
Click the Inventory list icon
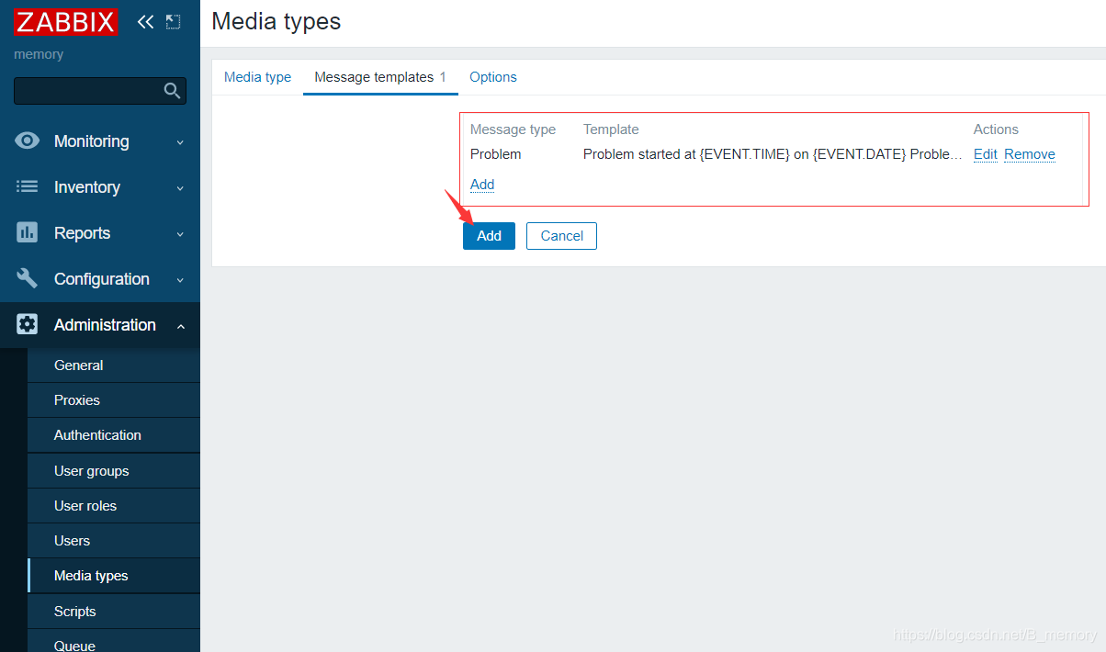click(x=28, y=186)
